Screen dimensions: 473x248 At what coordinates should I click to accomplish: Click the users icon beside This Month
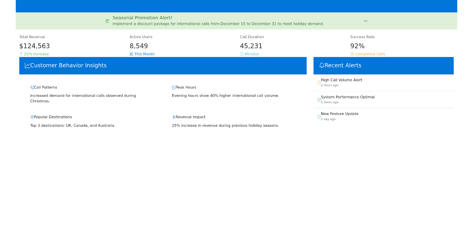point(131,54)
